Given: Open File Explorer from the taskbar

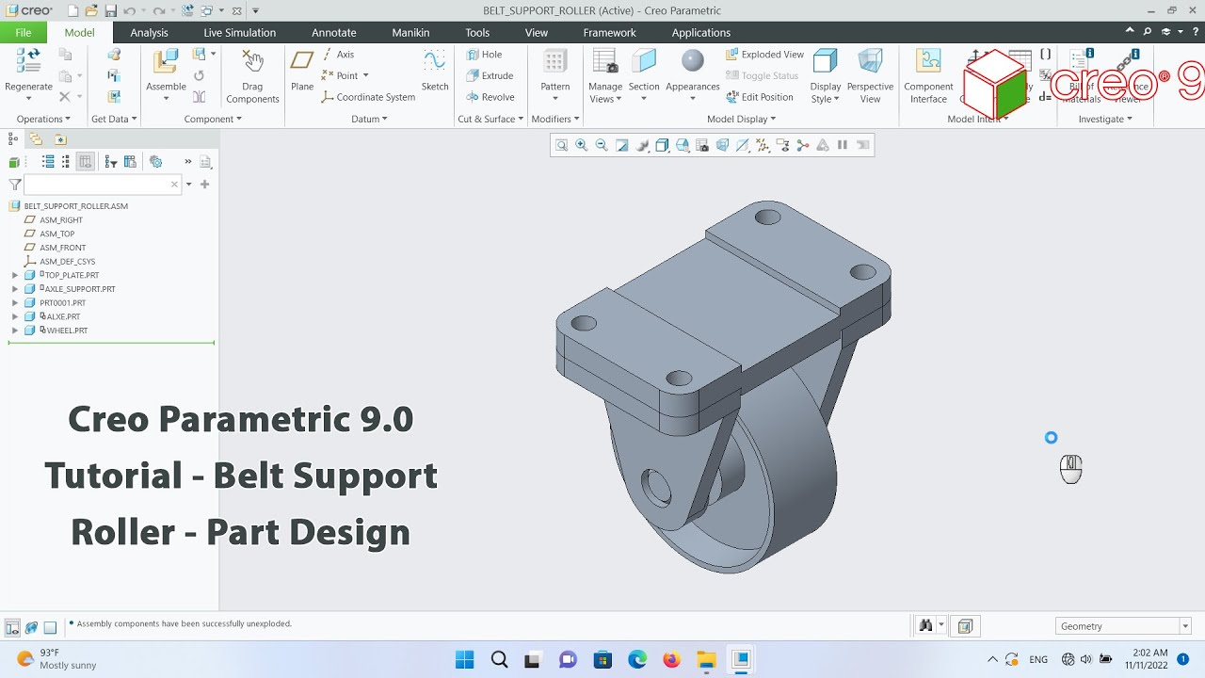Looking at the screenshot, I should click(x=706, y=659).
